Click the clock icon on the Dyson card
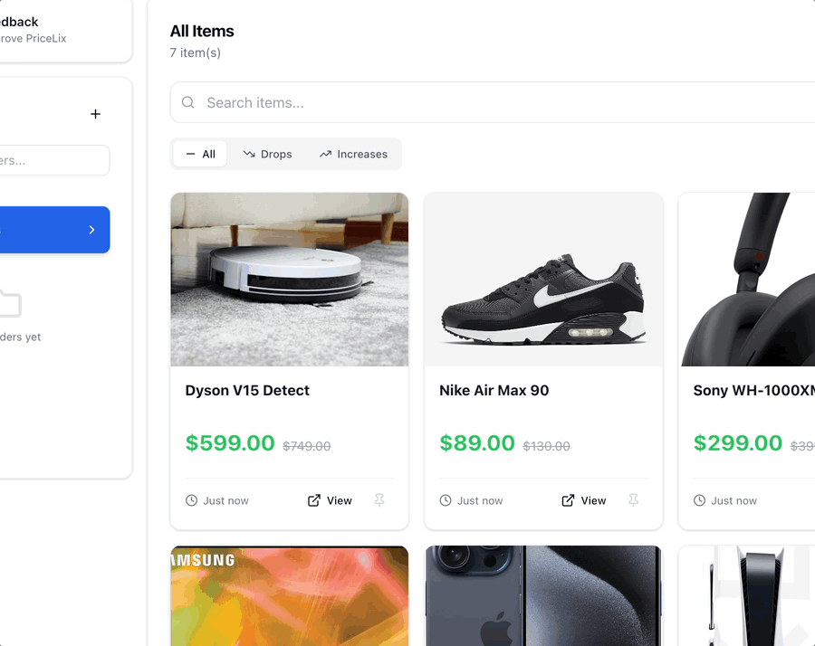815x646 pixels. 190,500
